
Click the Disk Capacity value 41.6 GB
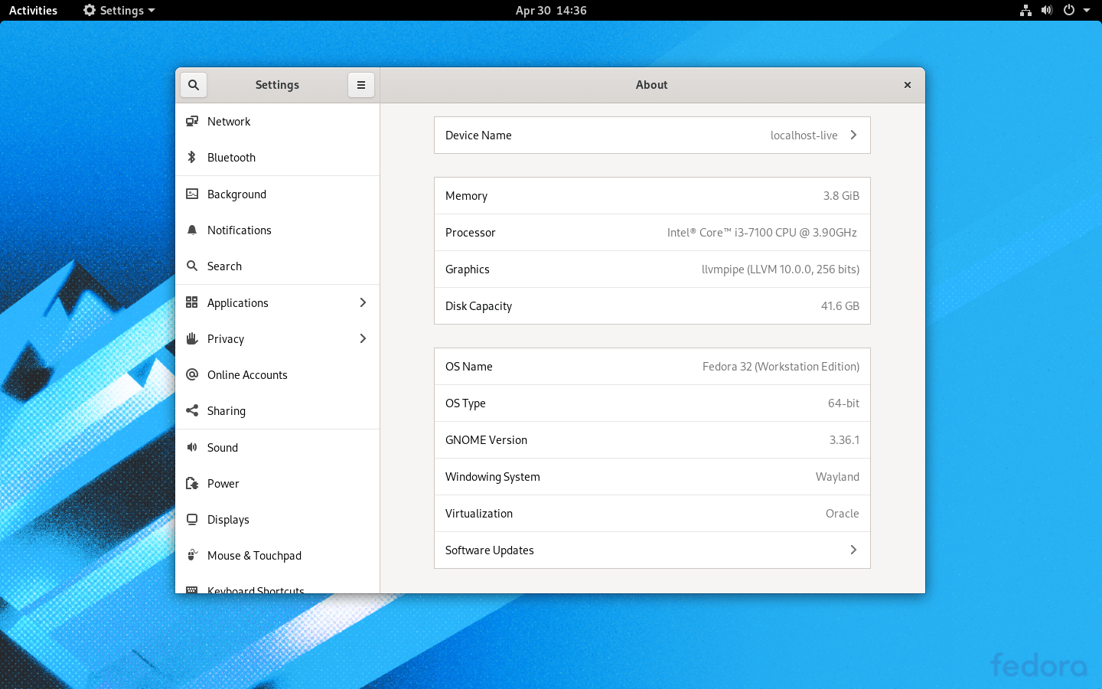pos(840,305)
